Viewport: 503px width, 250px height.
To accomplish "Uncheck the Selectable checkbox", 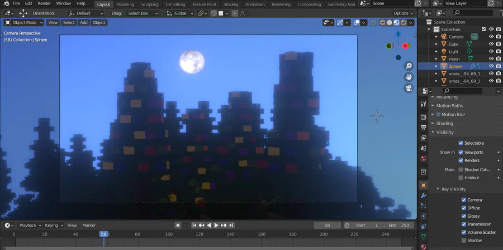I will tap(461, 143).
